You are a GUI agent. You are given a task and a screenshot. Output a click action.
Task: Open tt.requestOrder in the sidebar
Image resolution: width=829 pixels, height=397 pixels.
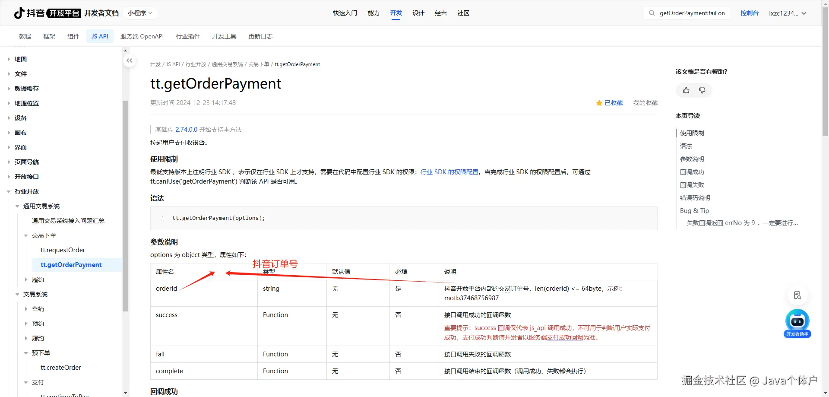point(63,250)
